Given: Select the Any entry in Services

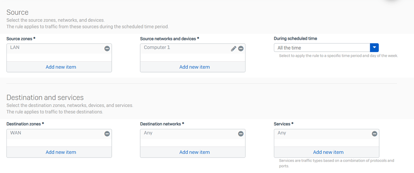Looking at the screenshot, I should coord(282,133).
